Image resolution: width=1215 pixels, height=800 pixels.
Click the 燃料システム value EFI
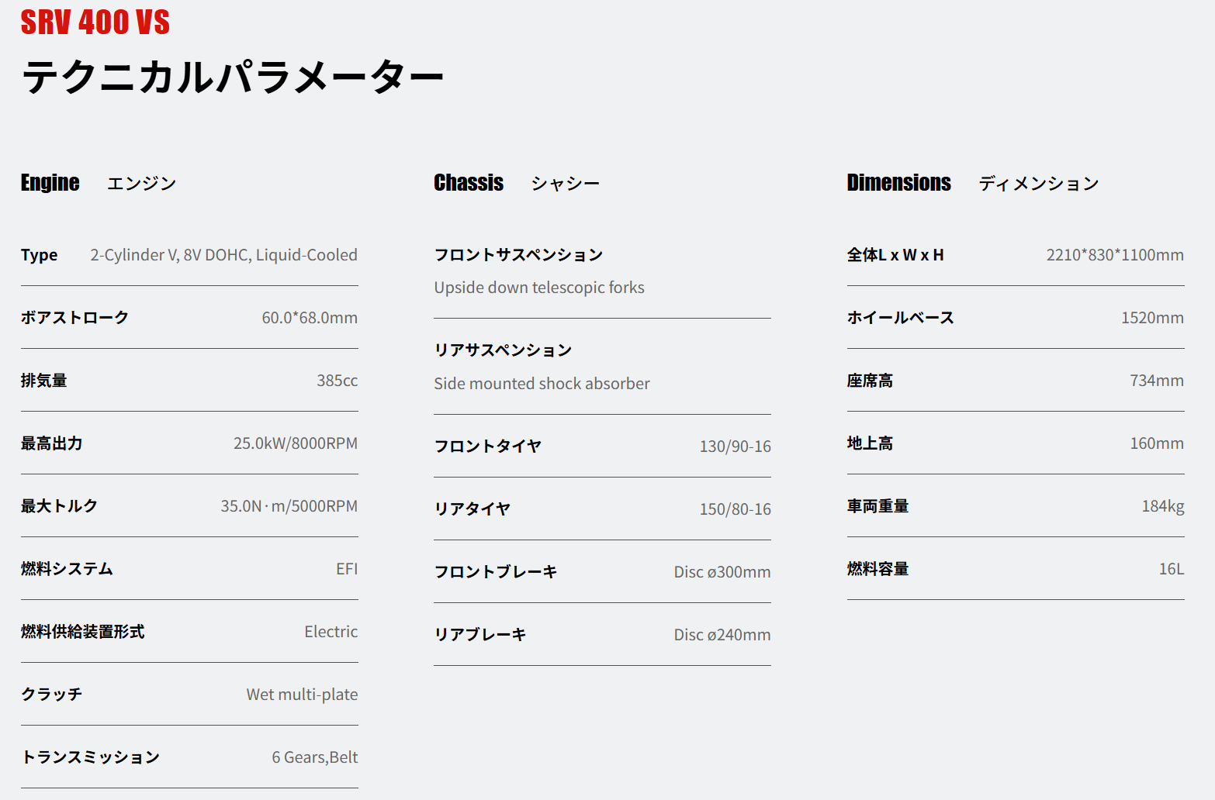[x=346, y=569]
